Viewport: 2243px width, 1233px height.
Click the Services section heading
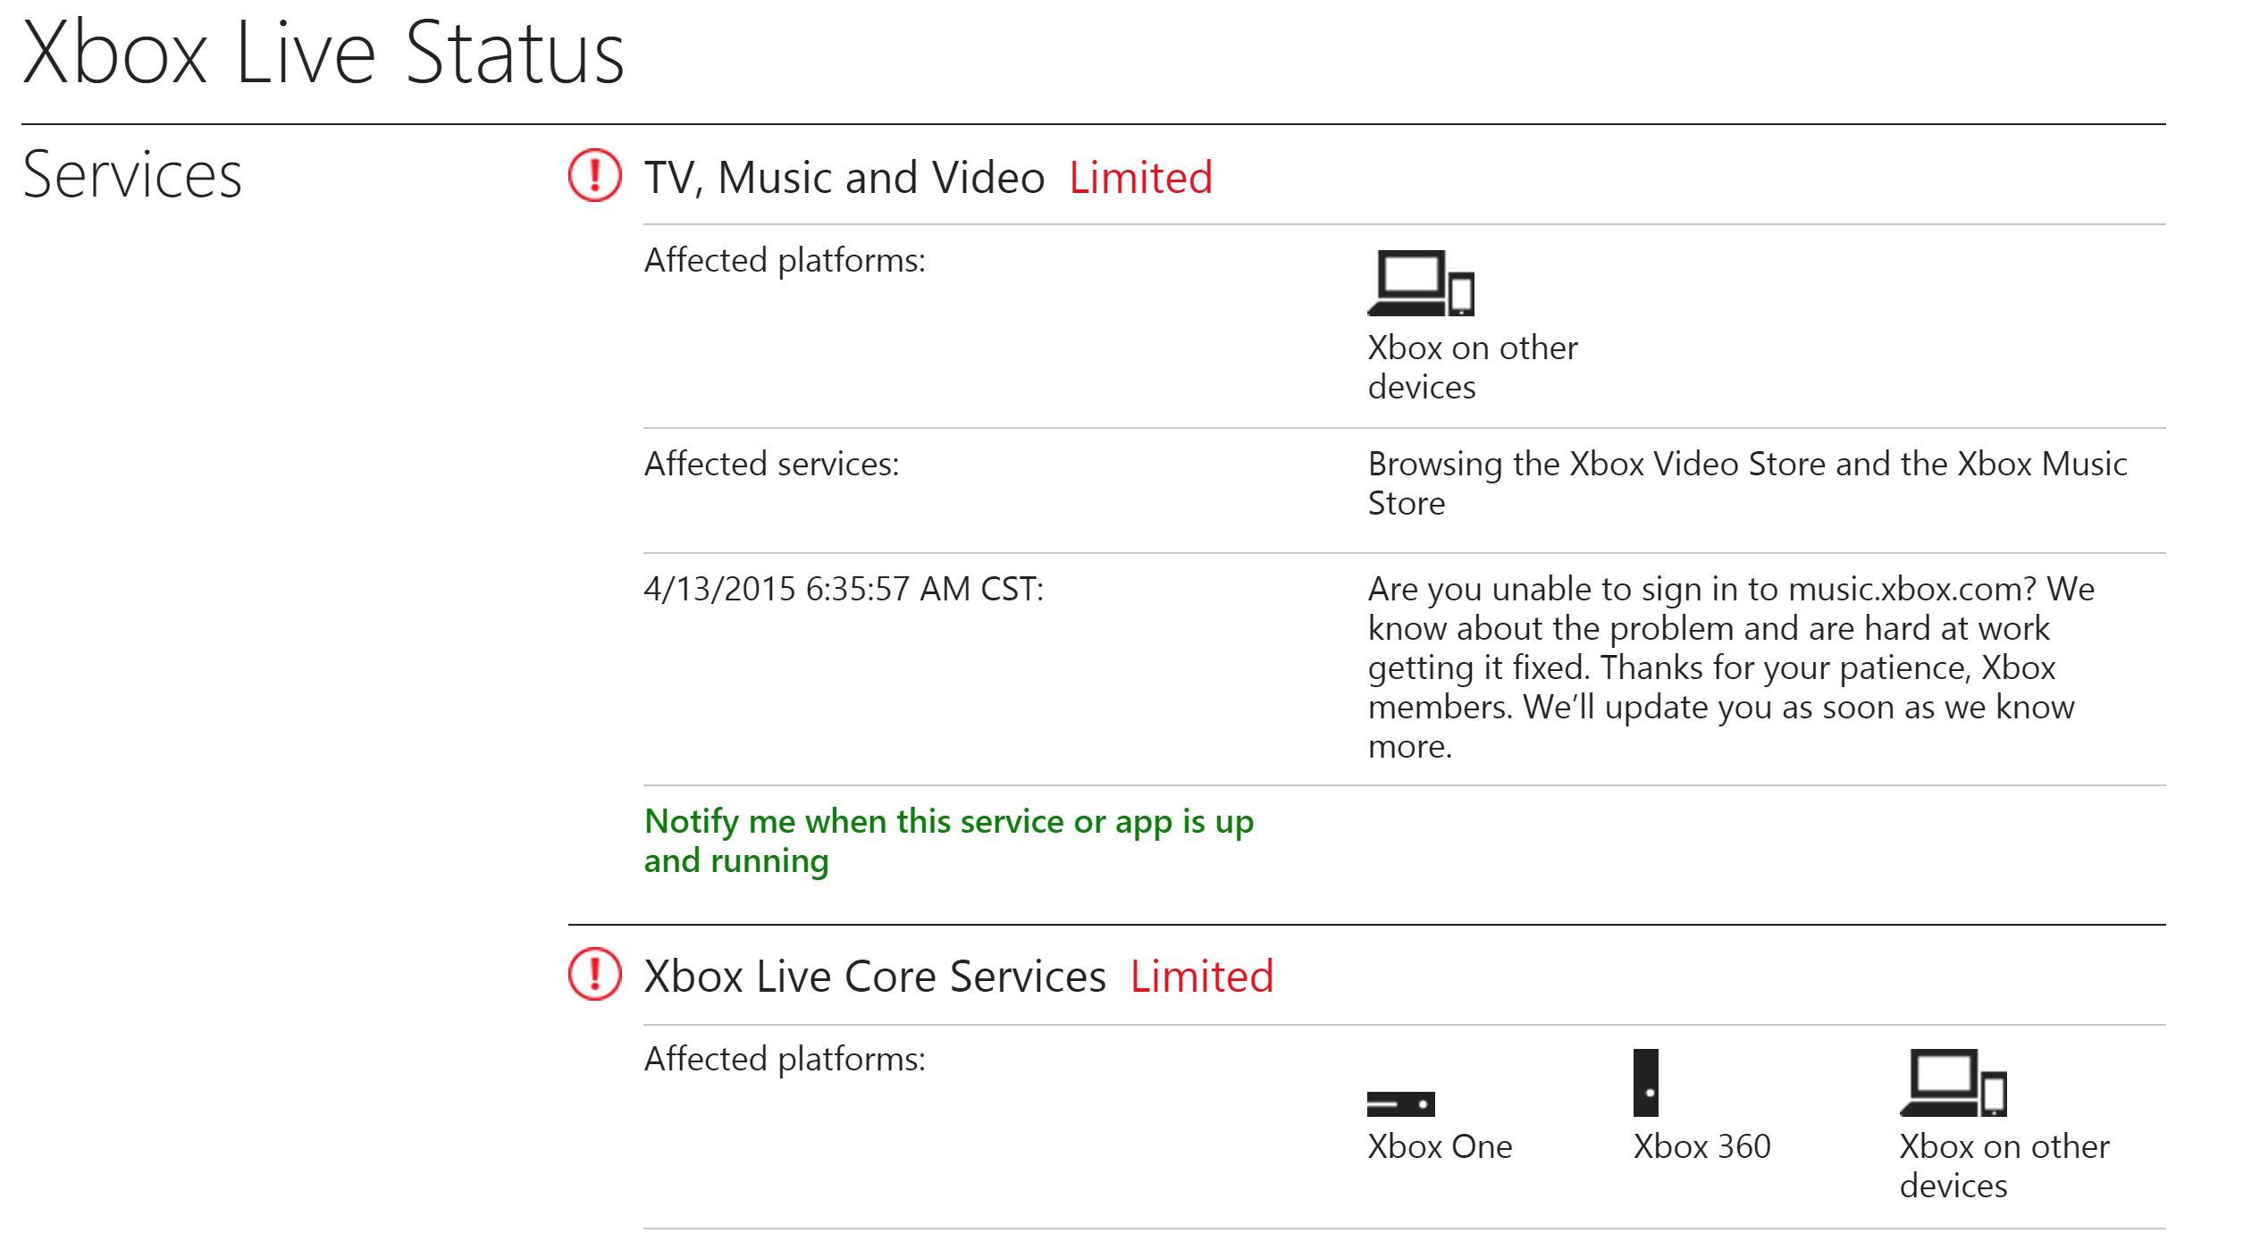(x=132, y=174)
